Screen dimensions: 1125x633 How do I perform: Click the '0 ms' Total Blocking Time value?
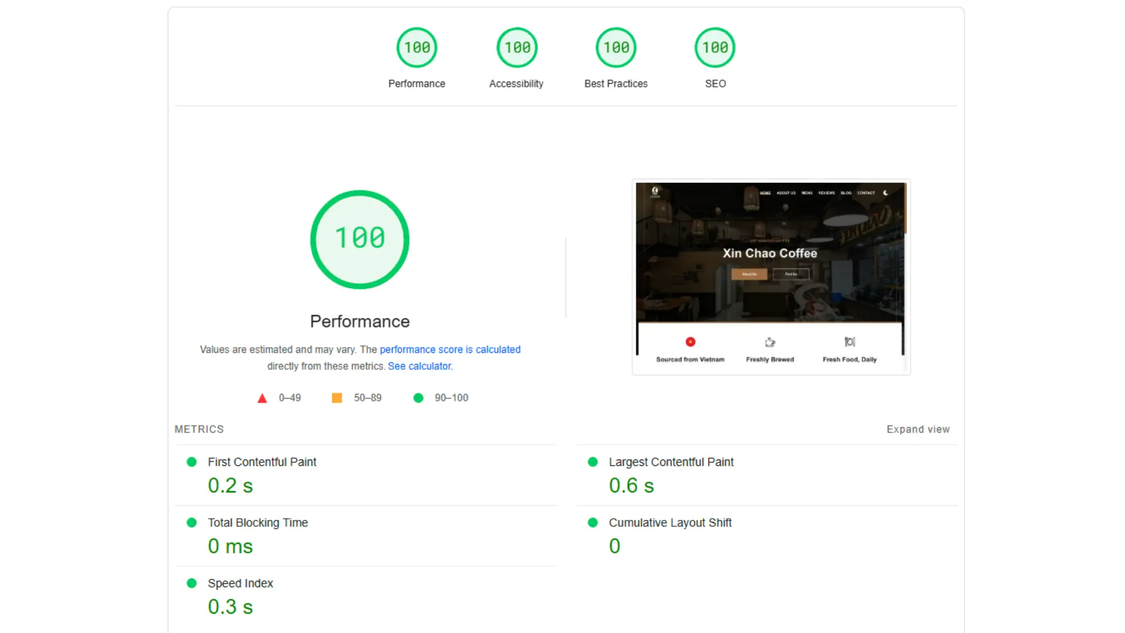(x=230, y=546)
